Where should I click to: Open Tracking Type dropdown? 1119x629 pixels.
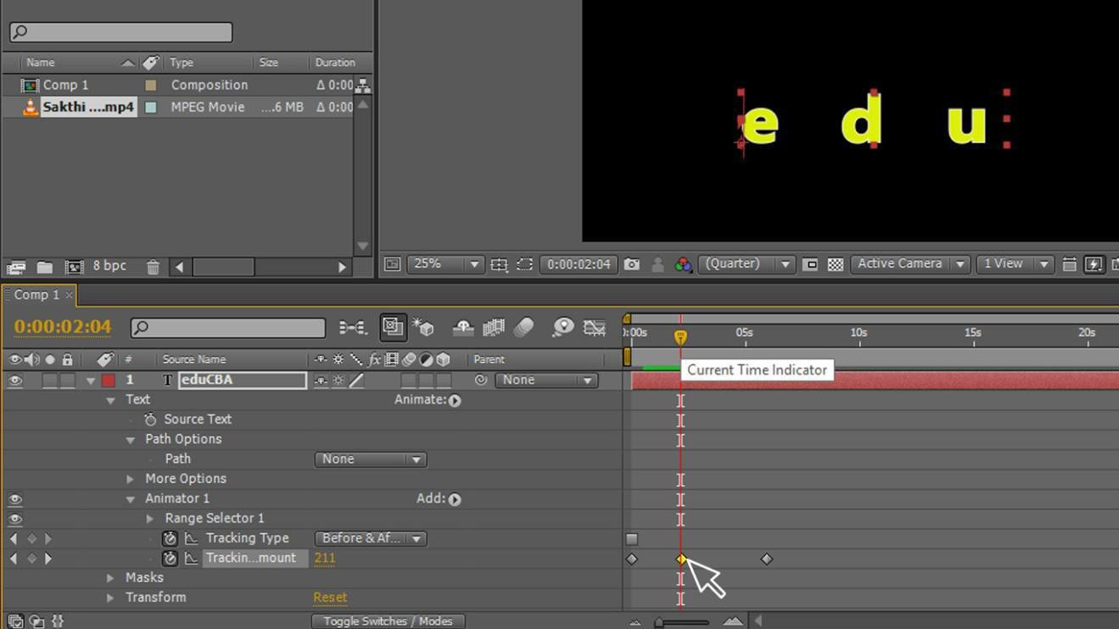click(x=370, y=538)
